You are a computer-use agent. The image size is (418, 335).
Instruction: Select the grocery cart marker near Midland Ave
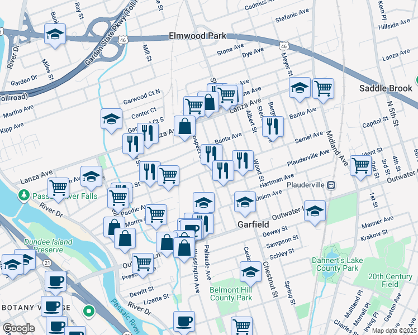323,90
